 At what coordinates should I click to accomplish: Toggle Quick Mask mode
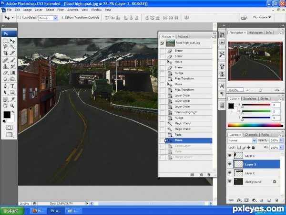tap(9, 128)
